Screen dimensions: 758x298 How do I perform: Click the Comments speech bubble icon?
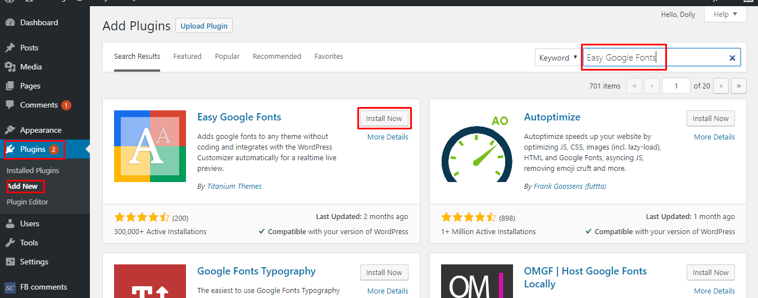point(10,105)
